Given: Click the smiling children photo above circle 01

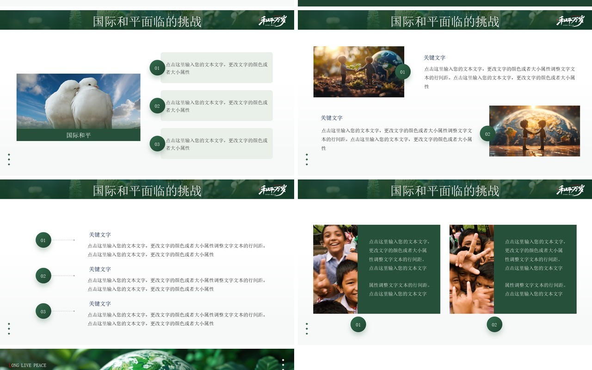Looking at the screenshot, I should 335,269.
